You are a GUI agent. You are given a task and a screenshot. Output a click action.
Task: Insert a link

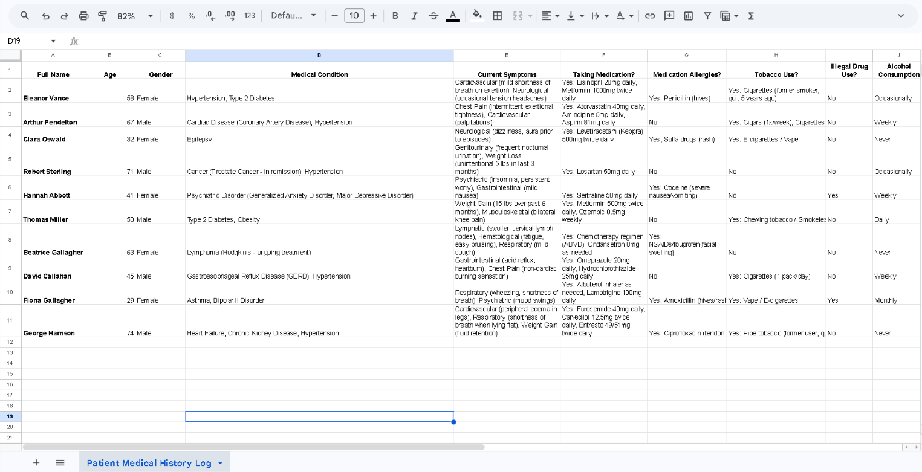click(650, 16)
